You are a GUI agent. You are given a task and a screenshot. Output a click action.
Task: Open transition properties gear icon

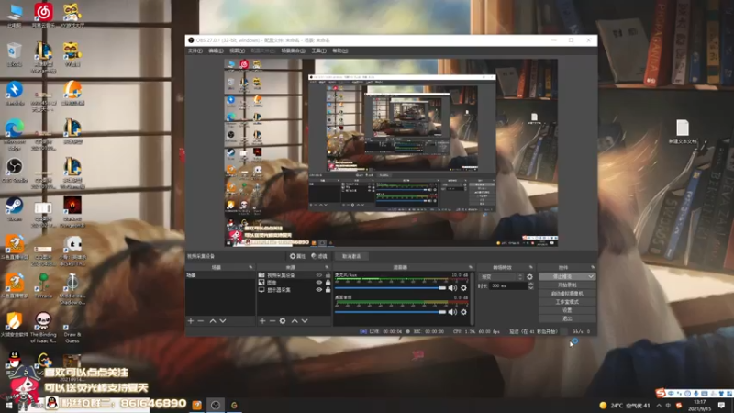point(529,277)
